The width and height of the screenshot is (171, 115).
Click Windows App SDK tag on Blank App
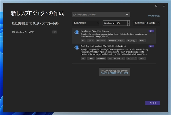[116, 58]
